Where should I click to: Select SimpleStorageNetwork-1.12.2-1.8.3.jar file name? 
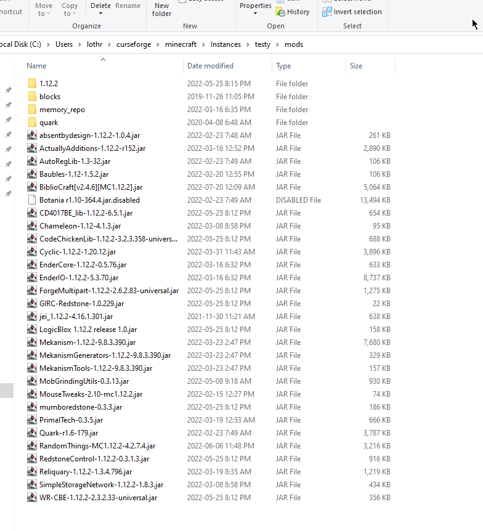coord(101,485)
